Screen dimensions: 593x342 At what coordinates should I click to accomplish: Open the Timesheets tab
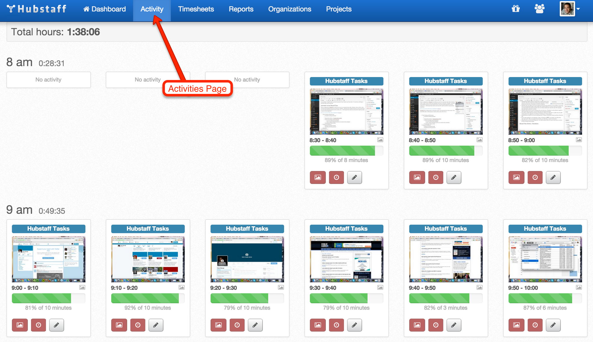pyautogui.click(x=196, y=9)
